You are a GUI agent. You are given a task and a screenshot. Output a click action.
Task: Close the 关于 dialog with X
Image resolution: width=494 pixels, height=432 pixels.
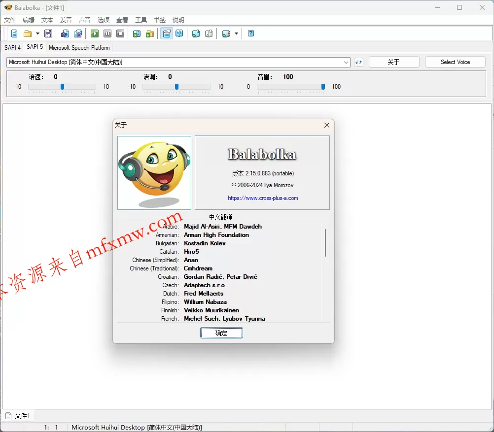[x=327, y=125]
